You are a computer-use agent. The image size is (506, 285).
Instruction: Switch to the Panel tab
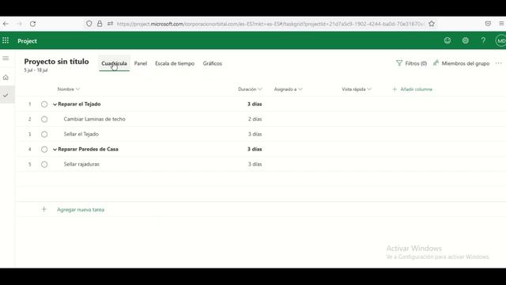coord(141,63)
